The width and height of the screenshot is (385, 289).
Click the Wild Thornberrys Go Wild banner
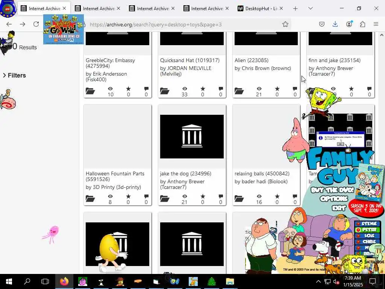(63, 29)
